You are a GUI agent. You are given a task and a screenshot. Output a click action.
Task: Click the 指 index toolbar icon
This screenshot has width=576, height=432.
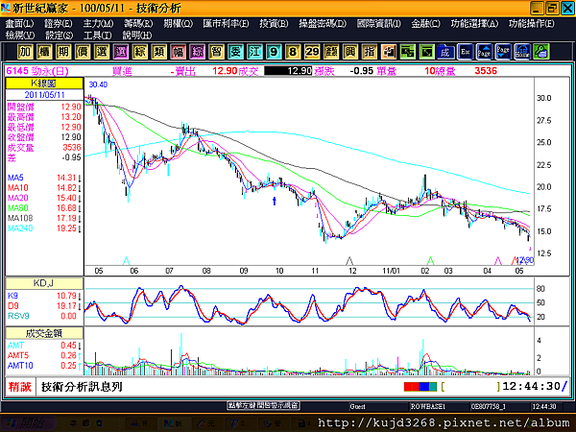pyautogui.click(x=370, y=52)
